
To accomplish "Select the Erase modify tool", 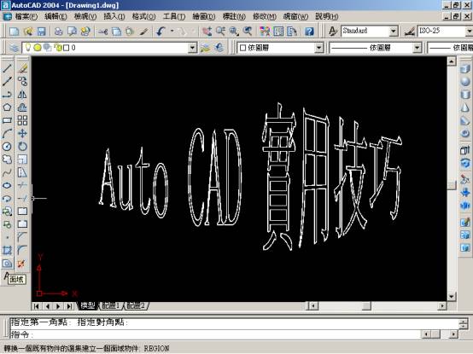I will 22,69.
